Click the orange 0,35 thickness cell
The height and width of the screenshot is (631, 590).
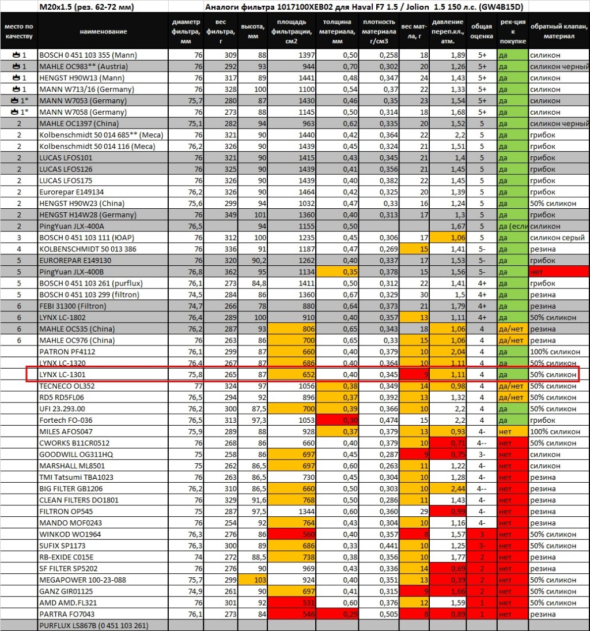pos(337,272)
